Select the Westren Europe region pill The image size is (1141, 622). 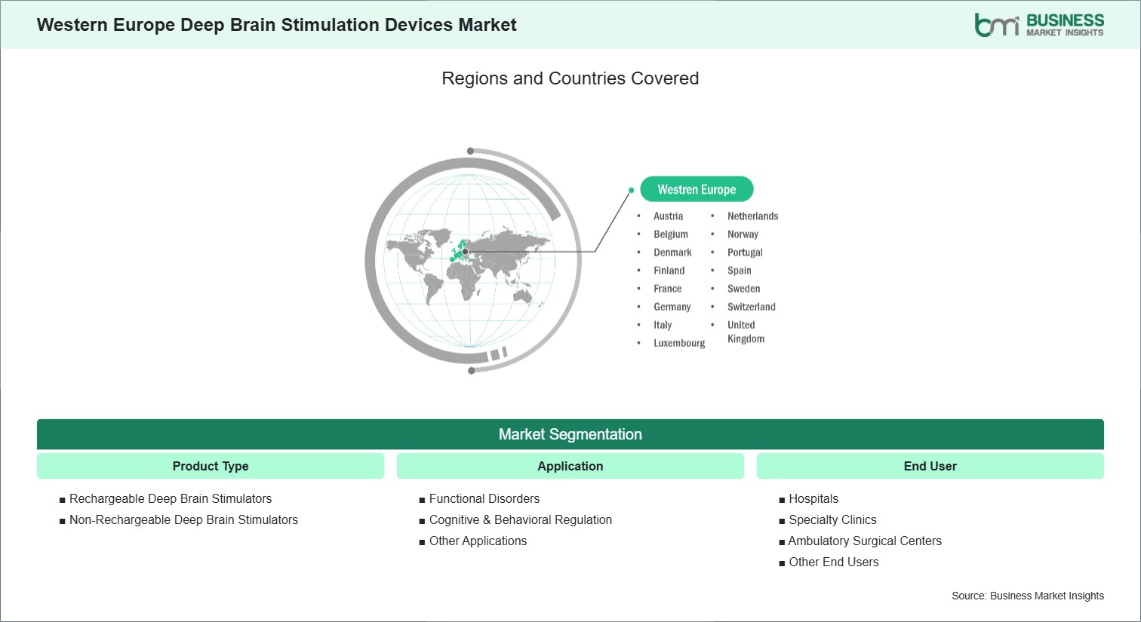(x=697, y=189)
